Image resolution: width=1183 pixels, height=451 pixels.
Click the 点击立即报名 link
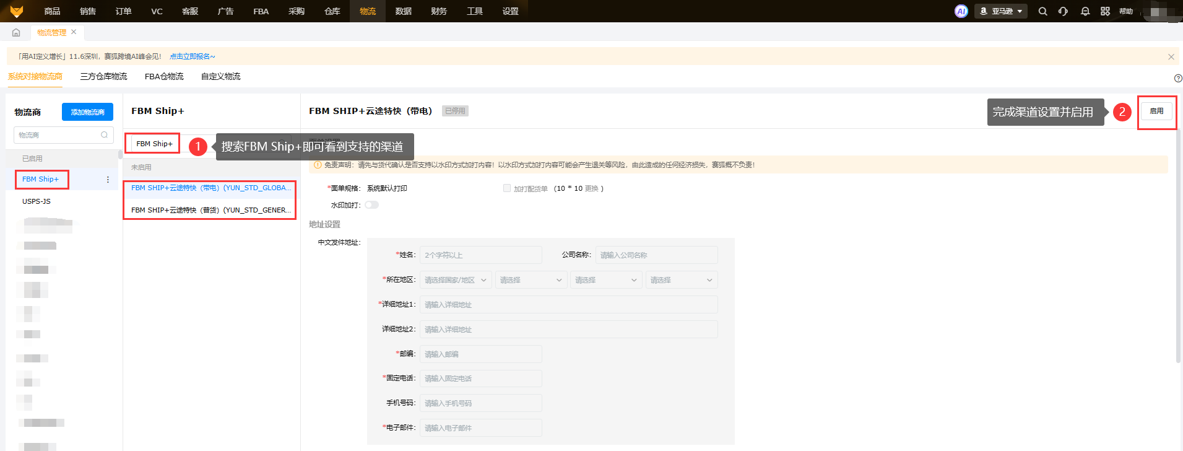point(193,56)
